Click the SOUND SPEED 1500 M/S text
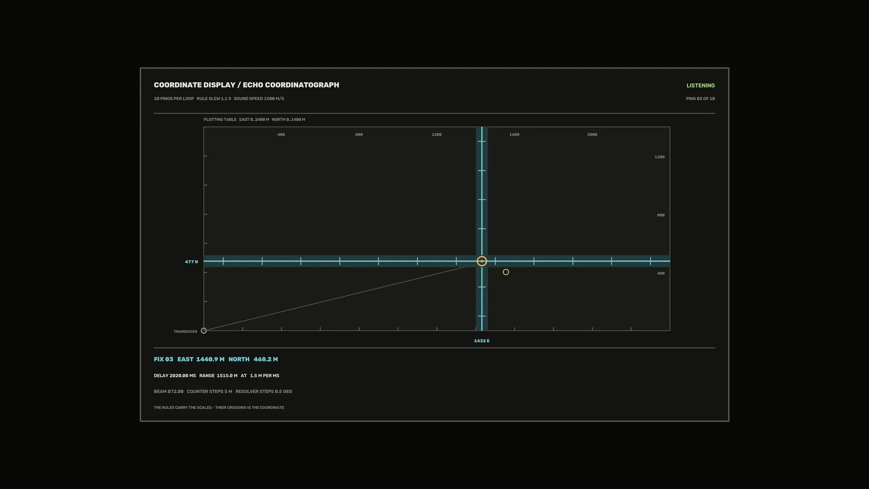This screenshot has width=869, height=489. pyautogui.click(x=259, y=99)
